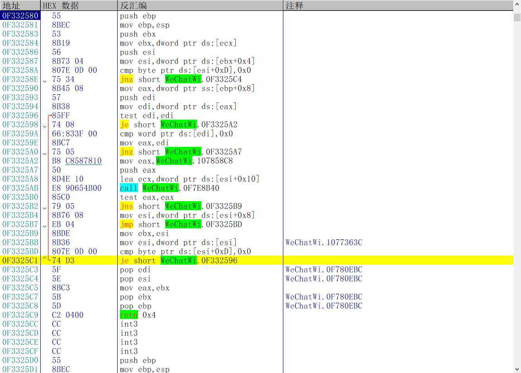Click comment WeChatWi.1077363C
Screen dimensions: 521x373
[x=324, y=242]
